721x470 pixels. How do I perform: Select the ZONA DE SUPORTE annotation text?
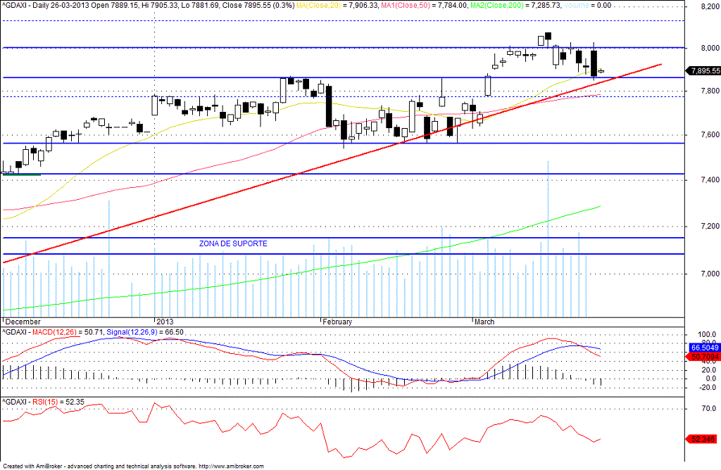pyautogui.click(x=233, y=243)
